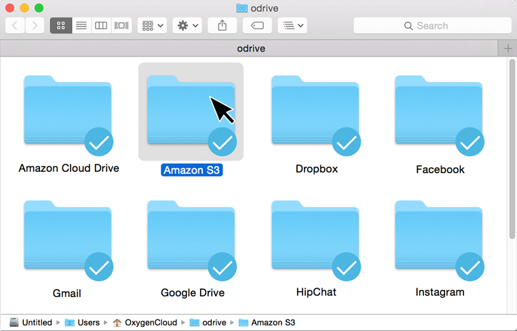This screenshot has height=331, width=517.
Task: Close the odrive Finder window
Action: pyautogui.click(x=10, y=8)
